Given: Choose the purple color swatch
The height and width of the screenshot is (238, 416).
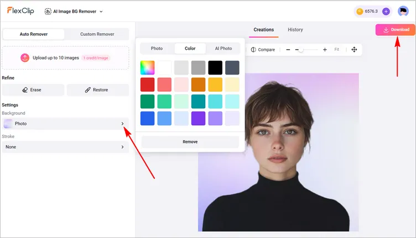Looking at the screenshot, I should [x=199, y=118].
